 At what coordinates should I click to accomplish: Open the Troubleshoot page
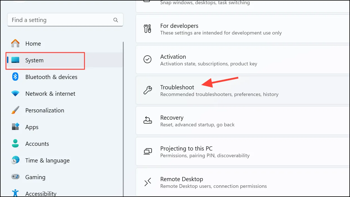pos(243,90)
